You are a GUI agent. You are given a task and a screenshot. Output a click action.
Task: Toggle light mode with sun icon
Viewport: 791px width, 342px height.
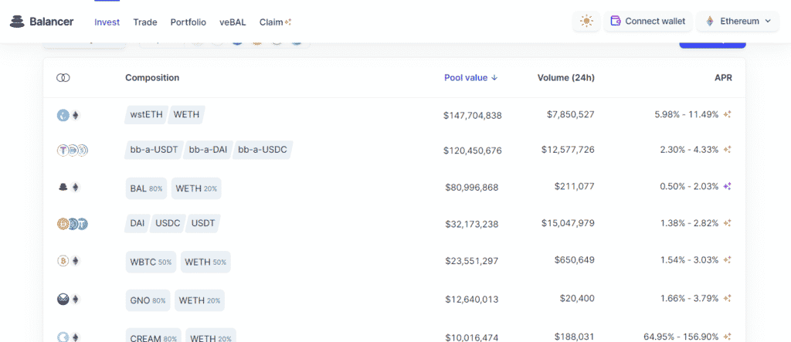coord(586,21)
